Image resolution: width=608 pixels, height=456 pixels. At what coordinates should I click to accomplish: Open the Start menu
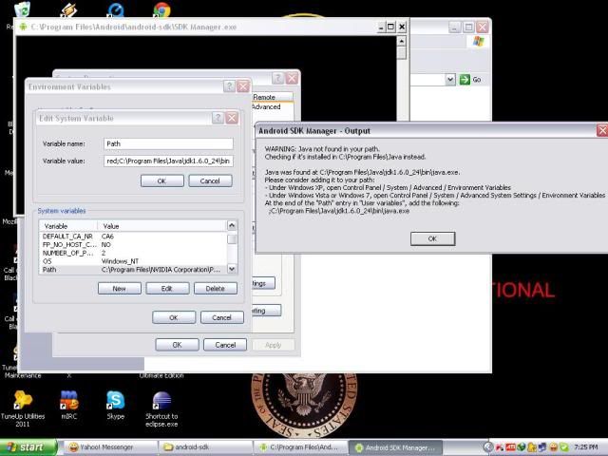(28, 447)
